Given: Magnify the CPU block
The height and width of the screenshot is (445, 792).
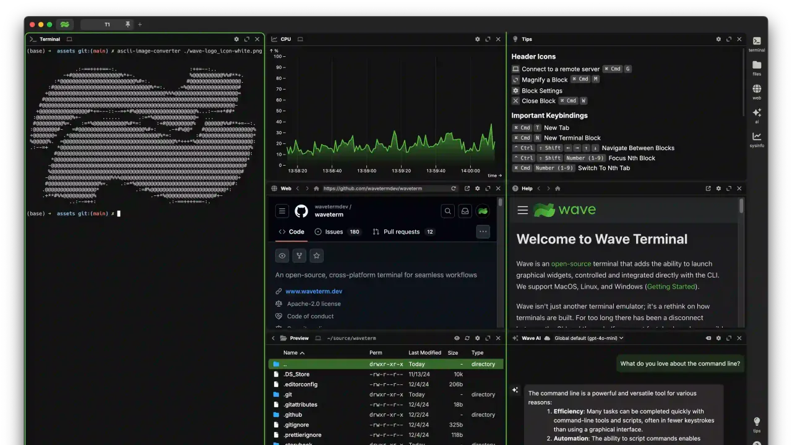Looking at the screenshot, I should coord(488,39).
